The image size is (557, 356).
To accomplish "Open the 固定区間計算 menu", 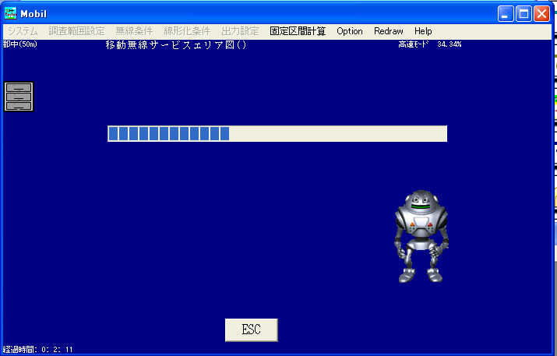I will tap(298, 31).
